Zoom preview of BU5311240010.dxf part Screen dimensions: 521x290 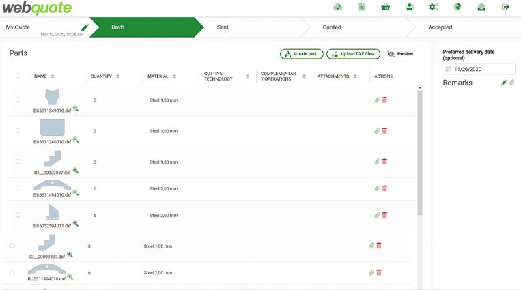[x=76, y=139]
